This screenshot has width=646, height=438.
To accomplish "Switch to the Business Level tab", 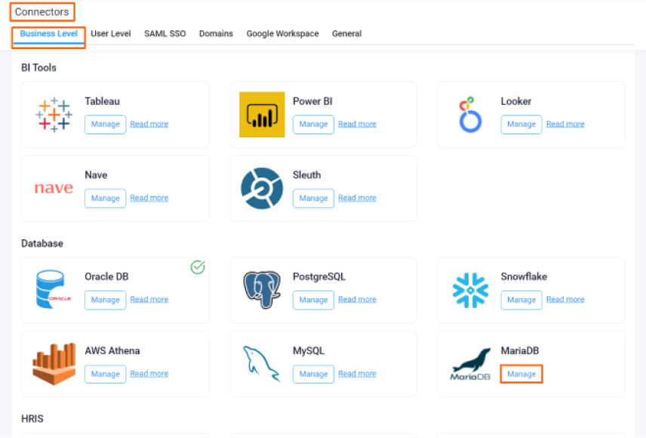I will [48, 34].
